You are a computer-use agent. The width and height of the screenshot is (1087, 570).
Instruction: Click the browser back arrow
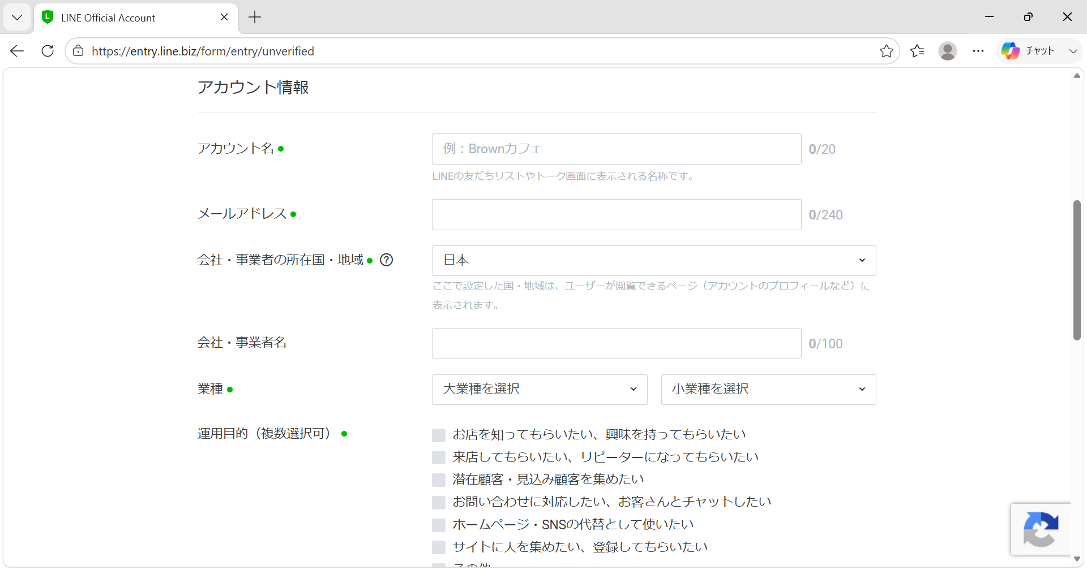pyautogui.click(x=17, y=51)
